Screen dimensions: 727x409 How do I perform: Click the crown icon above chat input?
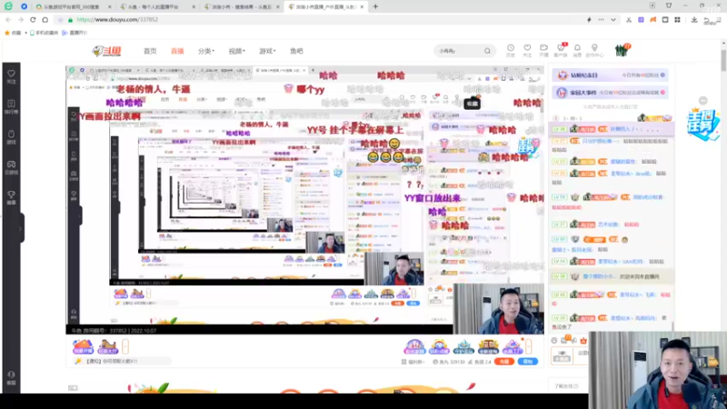[x=583, y=340]
